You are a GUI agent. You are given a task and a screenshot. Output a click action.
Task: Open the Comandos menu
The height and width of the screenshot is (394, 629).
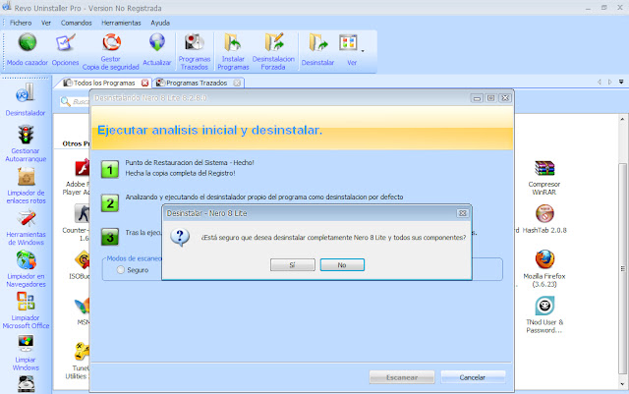point(77,23)
